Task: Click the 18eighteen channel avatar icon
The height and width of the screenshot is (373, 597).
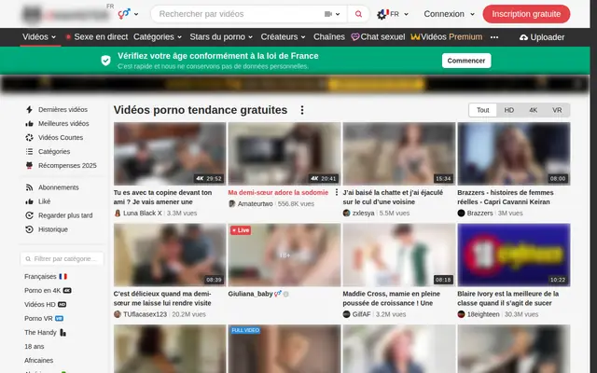Action: [461, 314]
